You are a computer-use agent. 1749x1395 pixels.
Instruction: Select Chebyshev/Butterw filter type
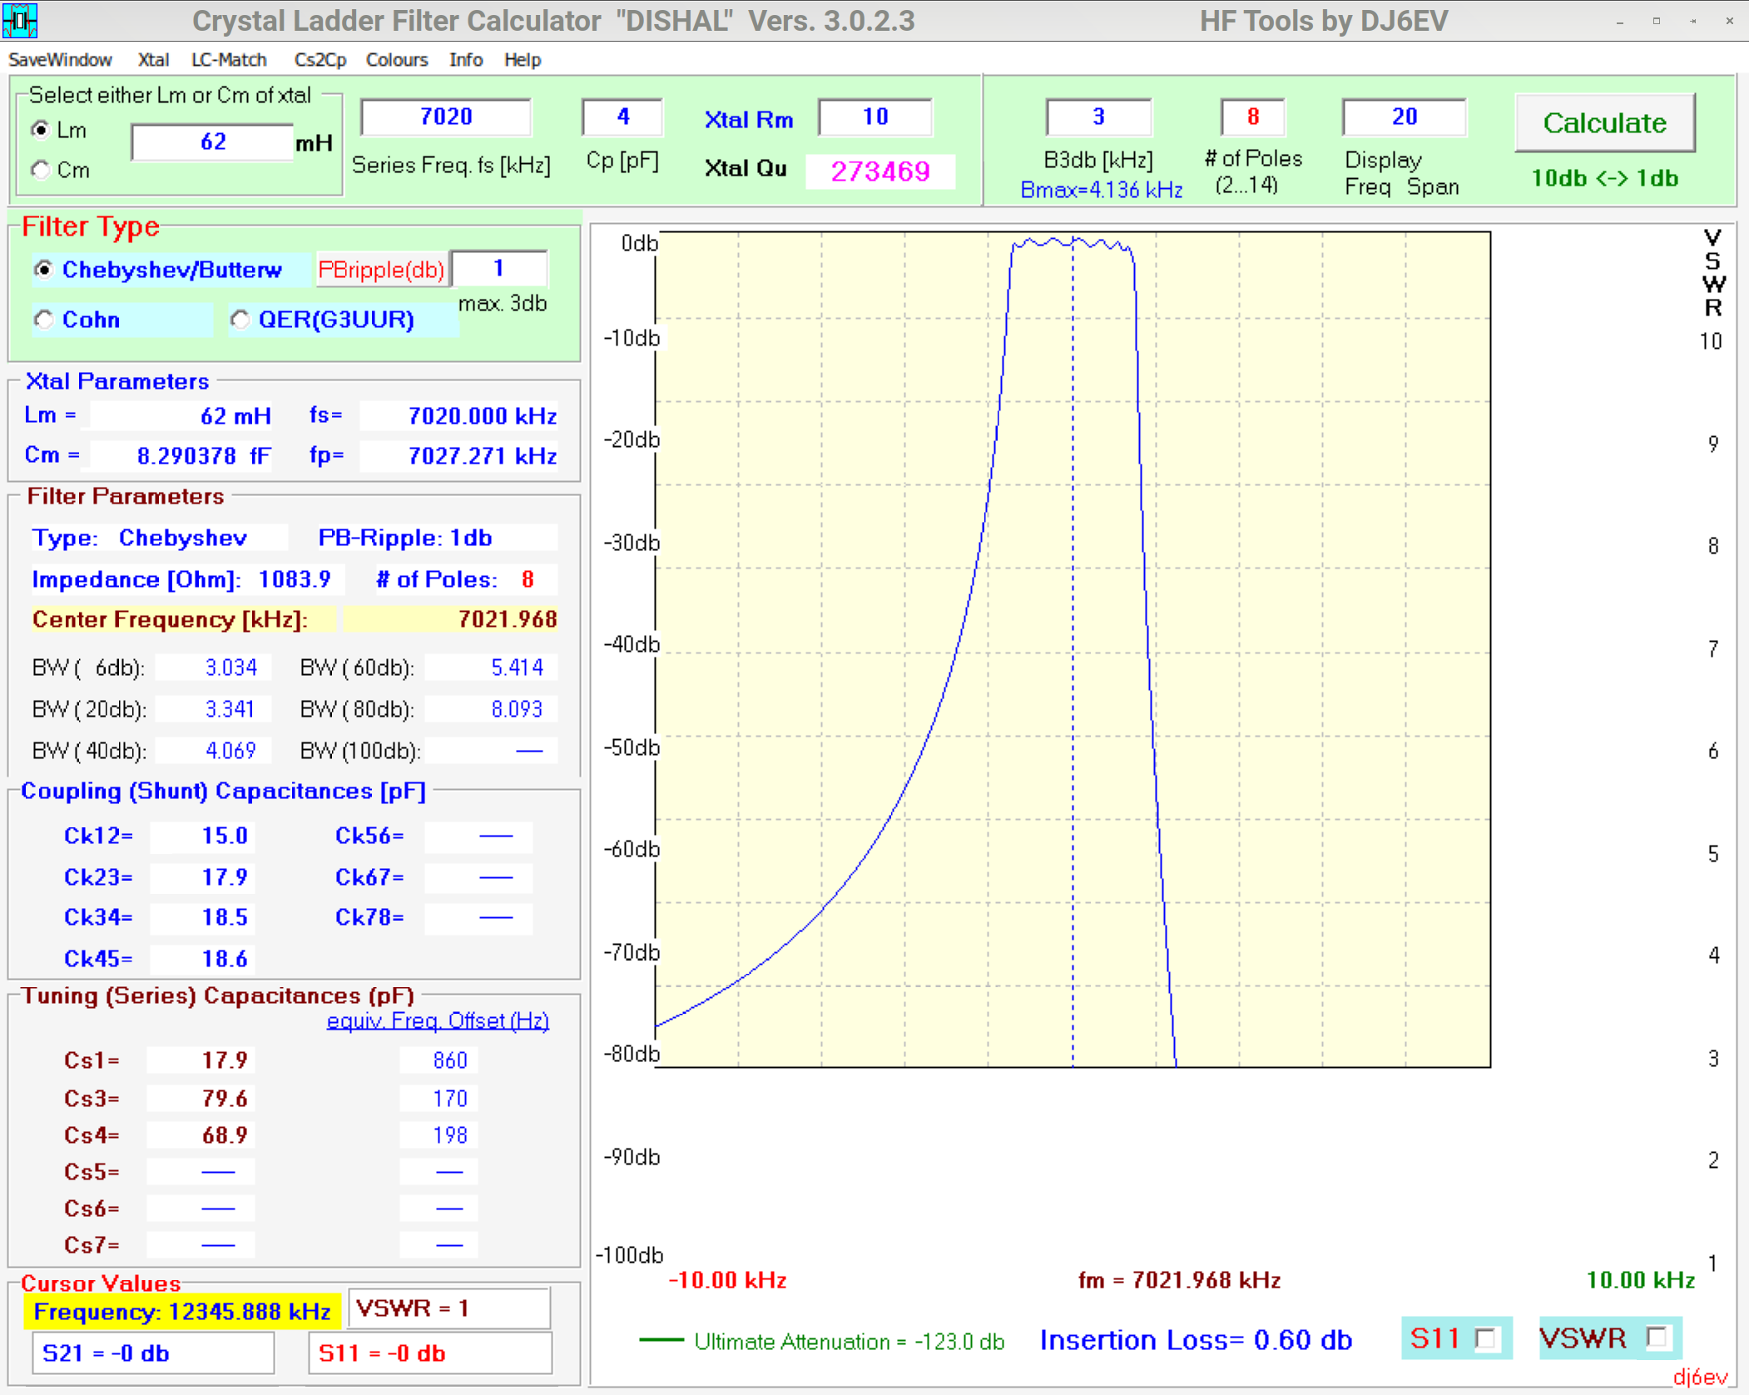43,270
